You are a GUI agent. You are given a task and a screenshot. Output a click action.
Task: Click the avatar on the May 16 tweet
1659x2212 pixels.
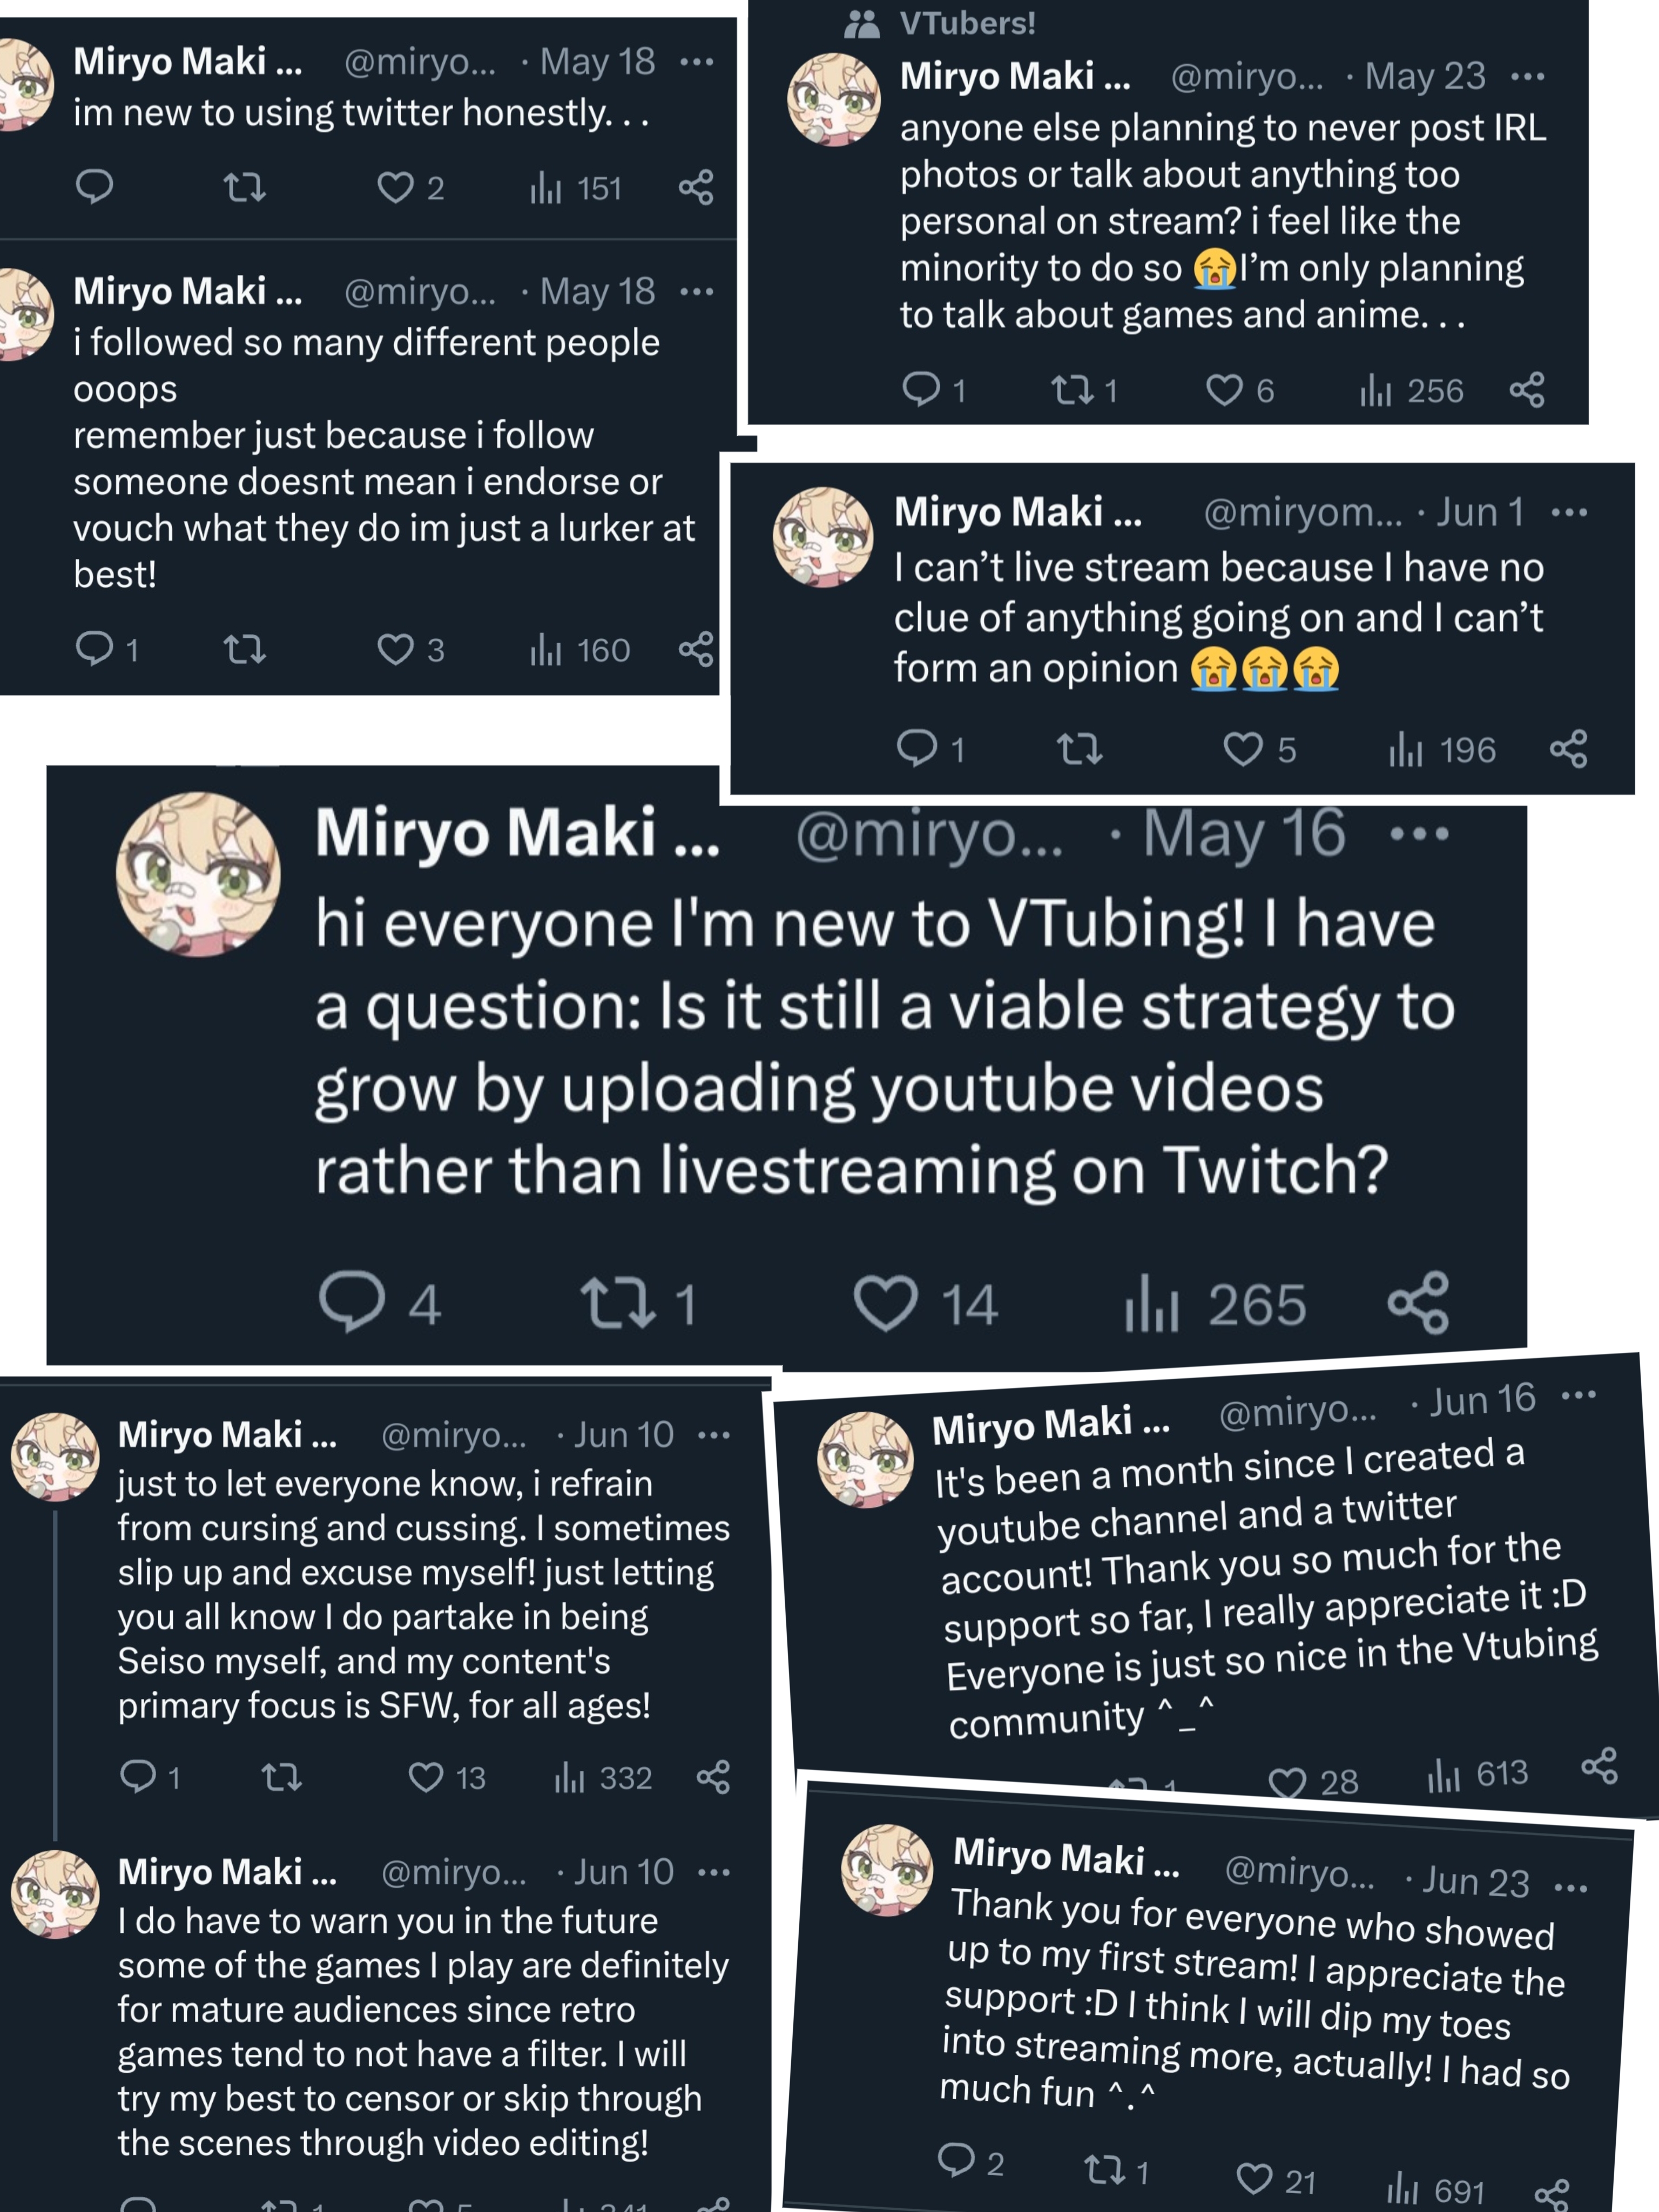point(198,874)
